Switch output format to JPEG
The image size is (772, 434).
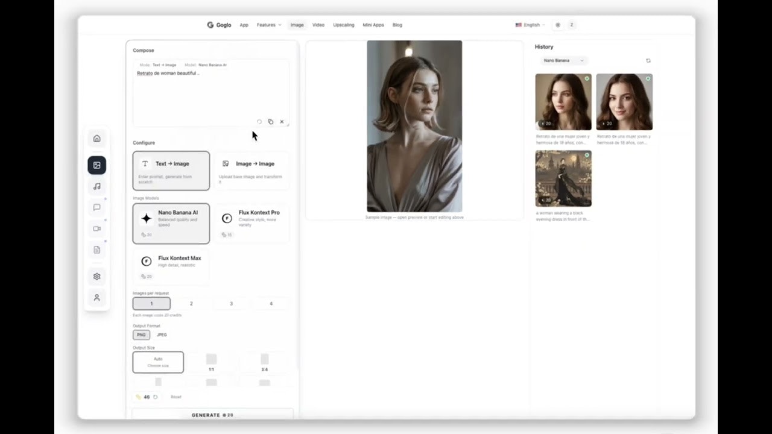(x=161, y=335)
